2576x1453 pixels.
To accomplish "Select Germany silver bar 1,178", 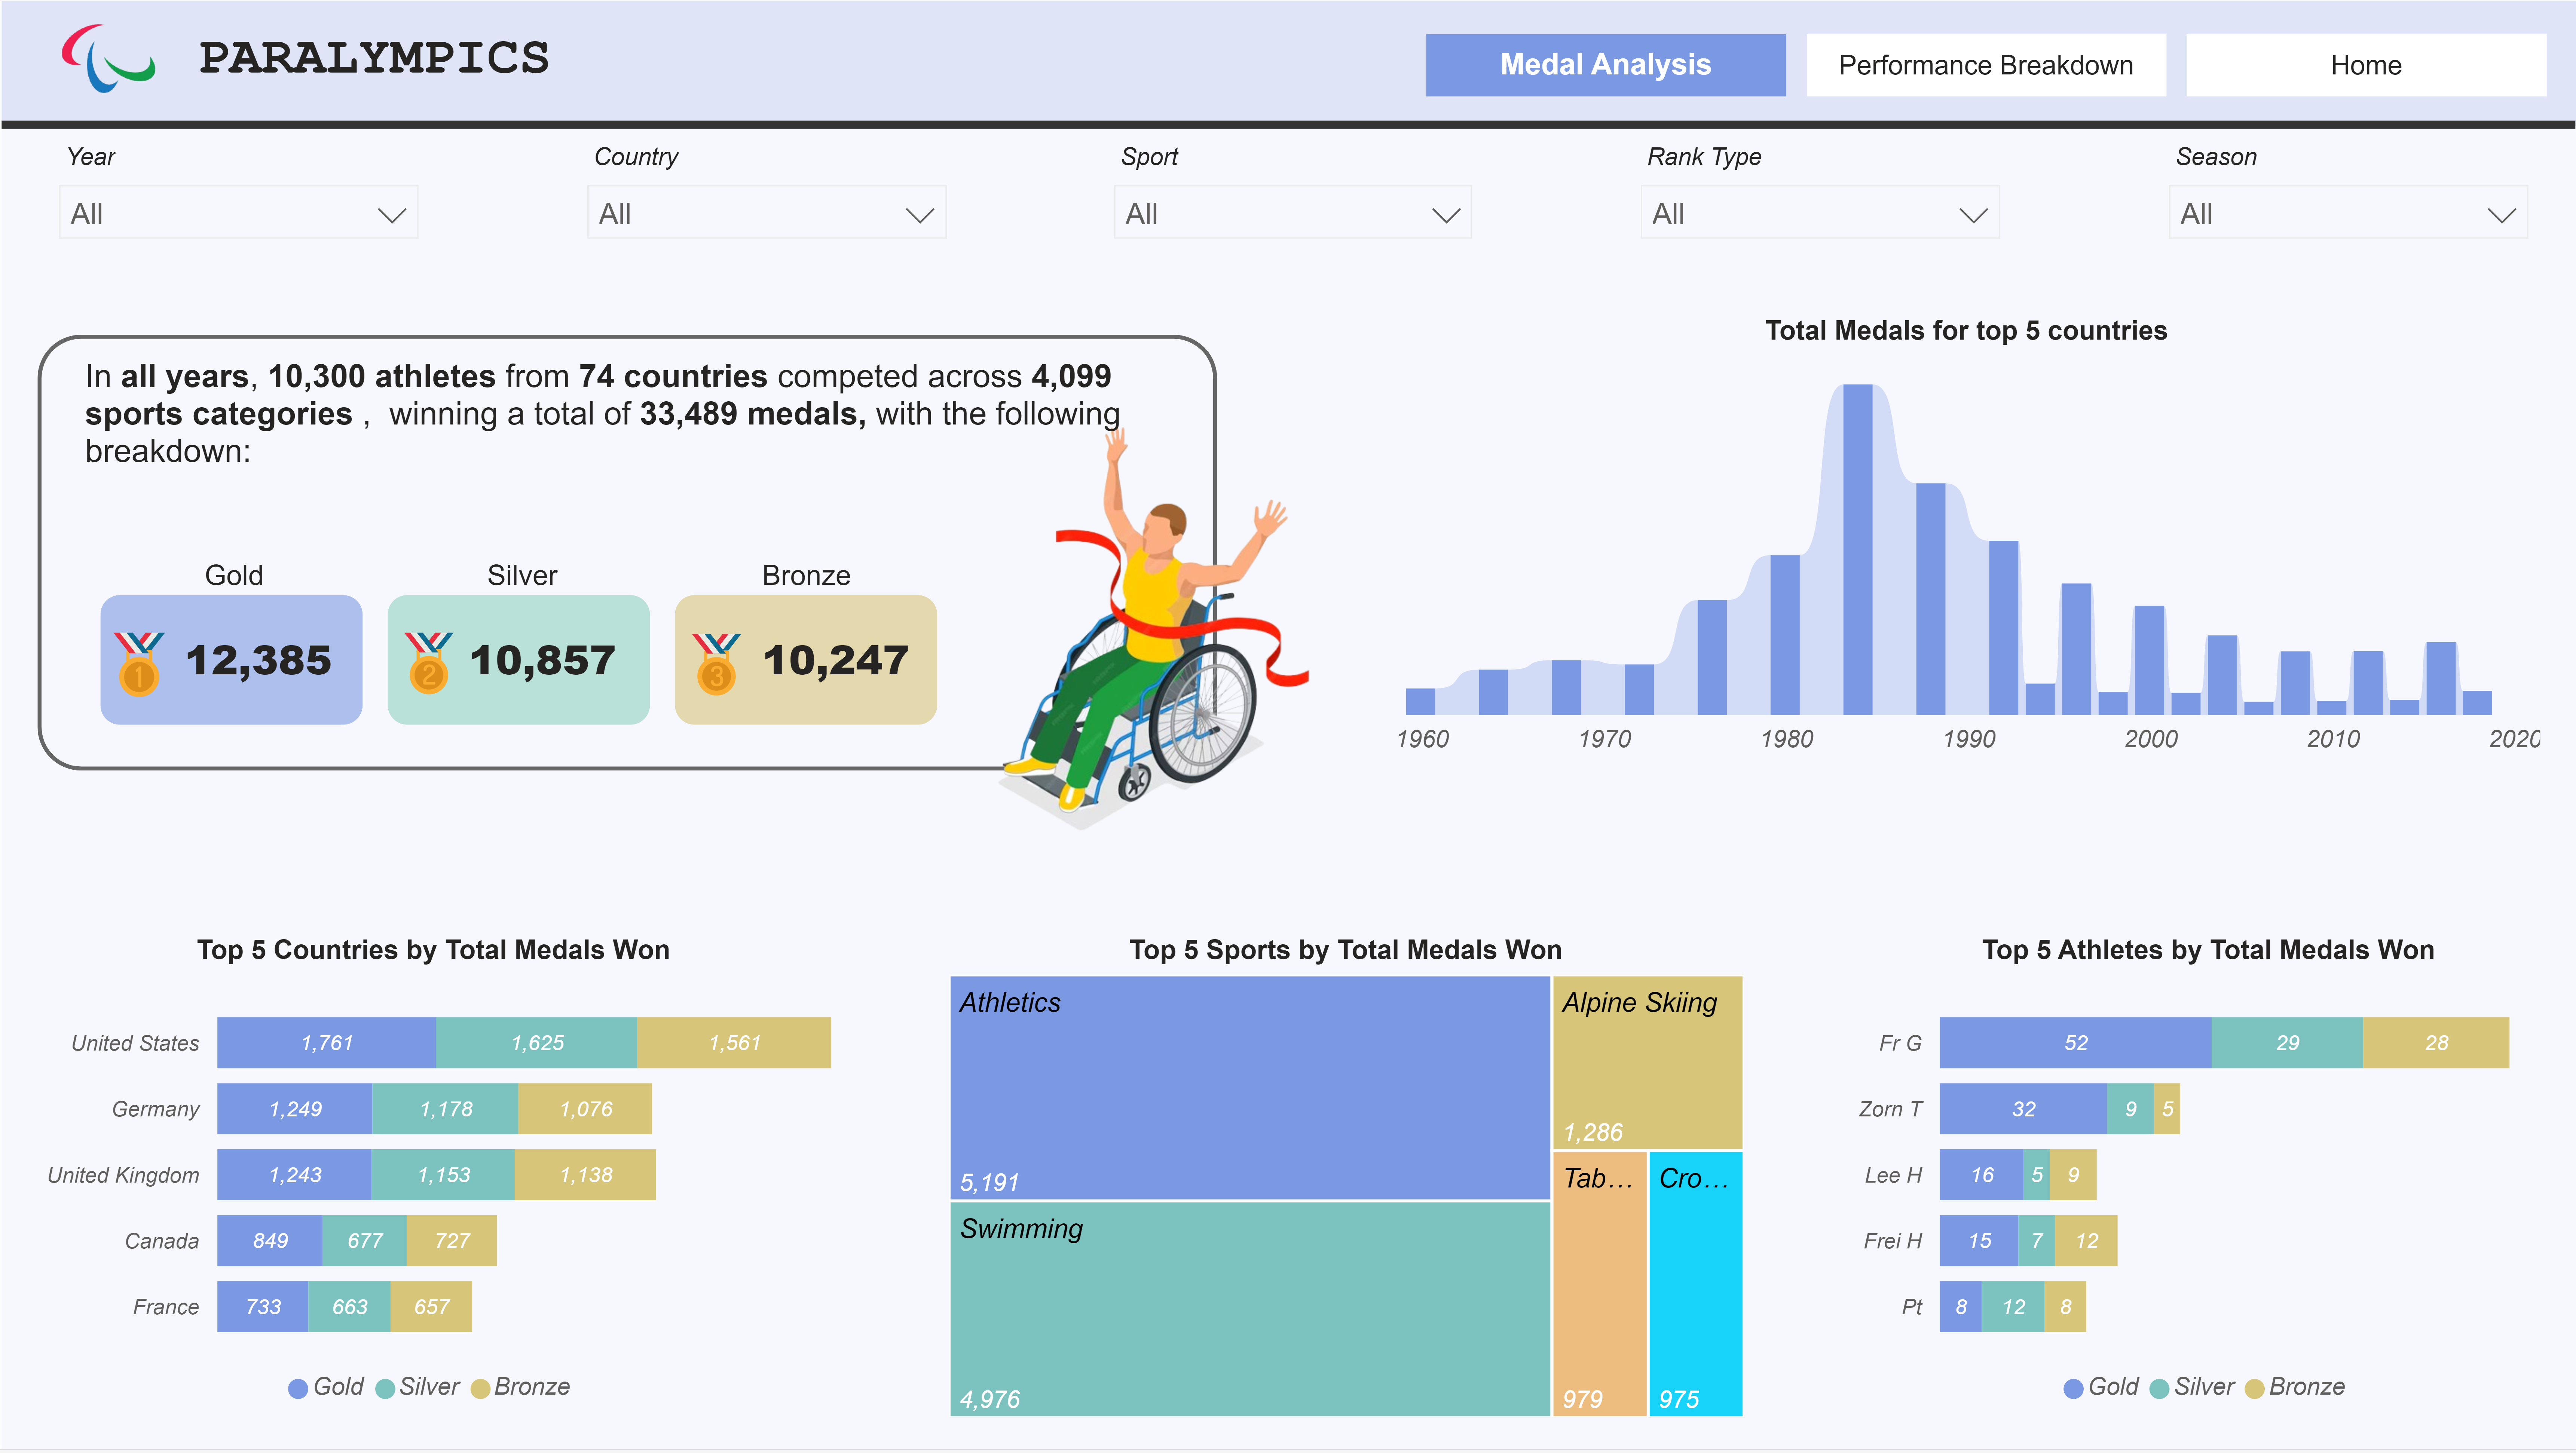I will (x=446, y=1109).
